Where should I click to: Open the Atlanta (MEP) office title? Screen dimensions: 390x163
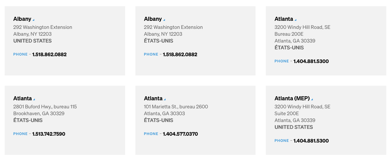point(292,98)
